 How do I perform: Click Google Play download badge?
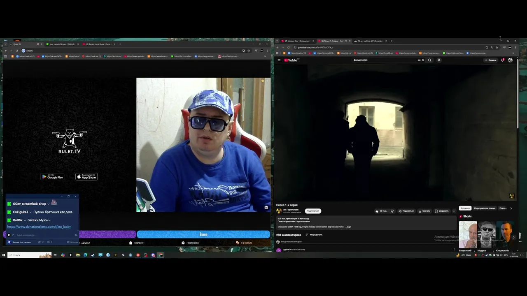pos(52,177)
